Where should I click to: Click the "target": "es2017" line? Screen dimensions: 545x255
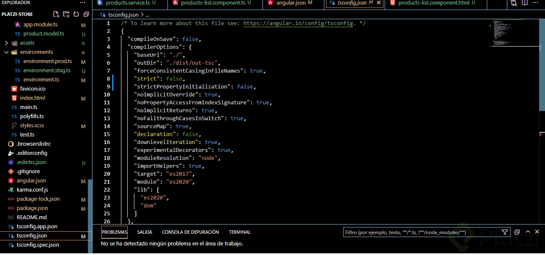click(164, 174)
